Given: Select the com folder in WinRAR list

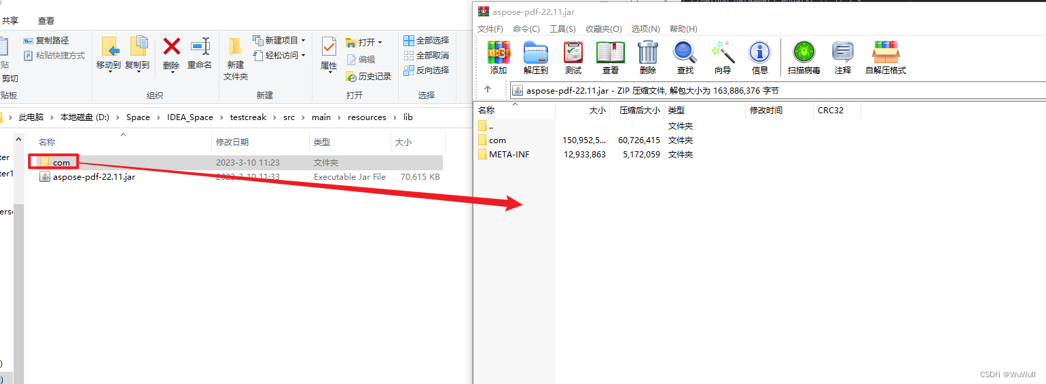Looking at the screenshot, I should (x=497, y=140).
